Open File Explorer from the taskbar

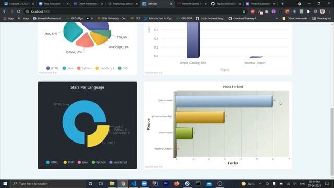click(112, 183)
